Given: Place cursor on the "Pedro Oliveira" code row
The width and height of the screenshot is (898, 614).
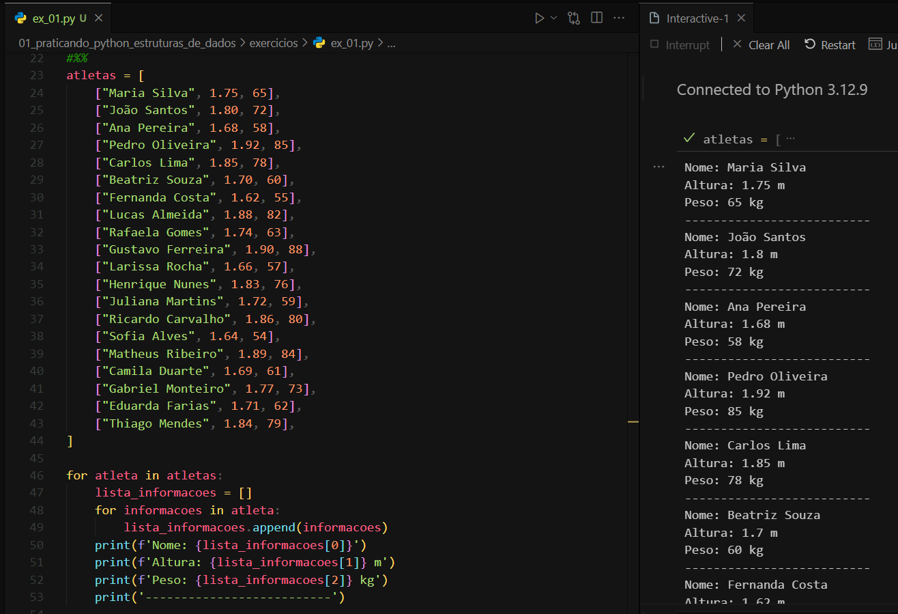Looking at the screenshot, I should (199, 145).
